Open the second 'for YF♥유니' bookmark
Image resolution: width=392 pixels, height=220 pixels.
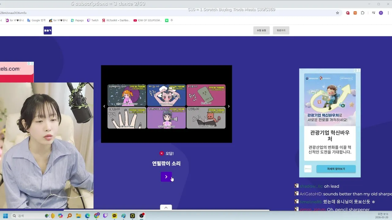click(58, 20)
